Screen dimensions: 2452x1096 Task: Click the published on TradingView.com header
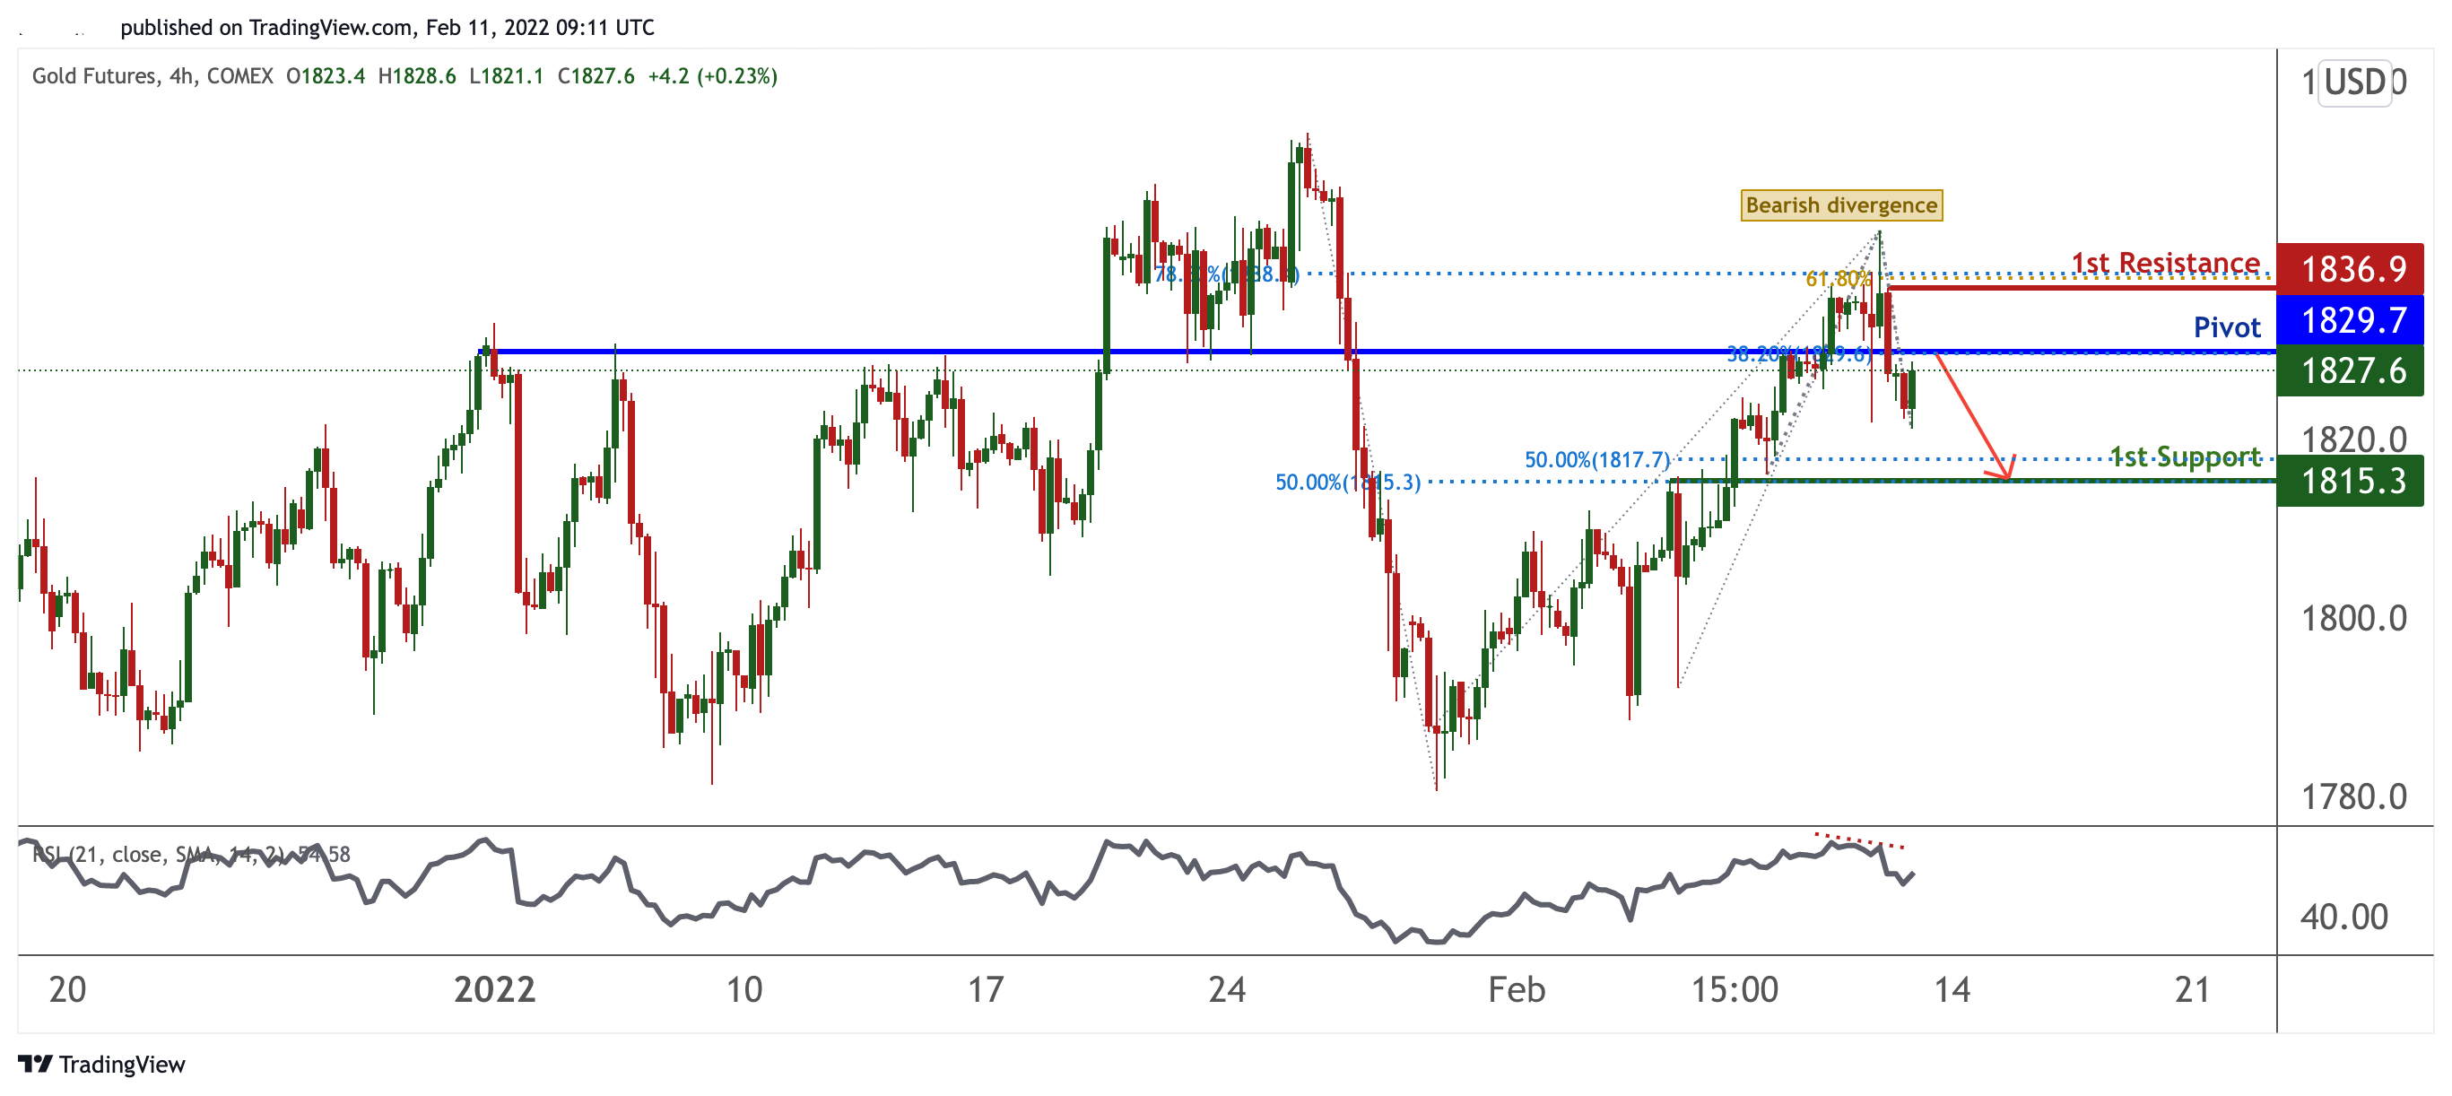(x=387, y=28)
